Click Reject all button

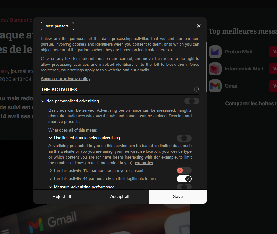(x=62, y=196)
